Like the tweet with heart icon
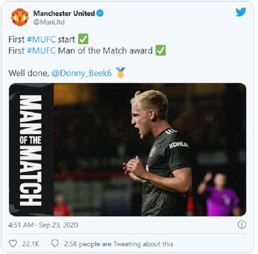258x254 pixels. point(14,244)
